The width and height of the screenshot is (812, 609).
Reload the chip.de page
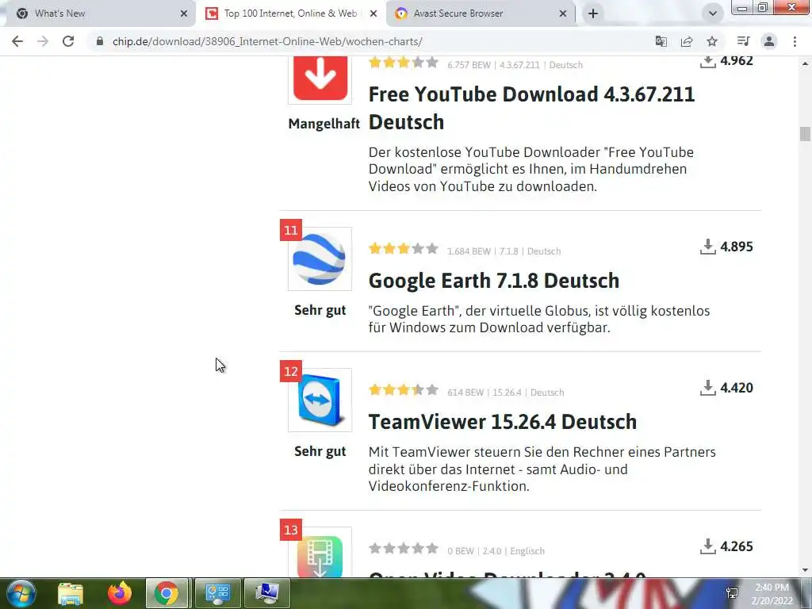[68, 41]
